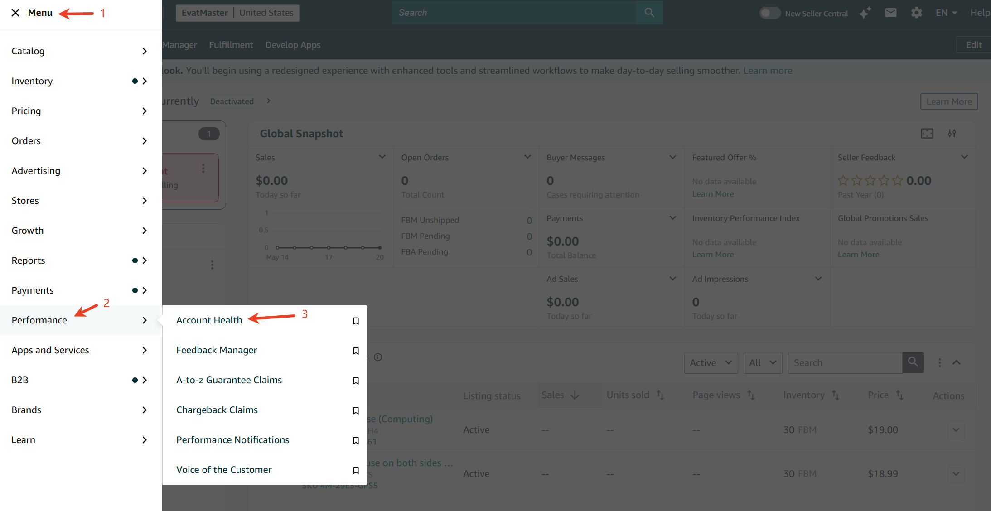Open the Catalog menu

pyautogui.click(x=81, y=51)
